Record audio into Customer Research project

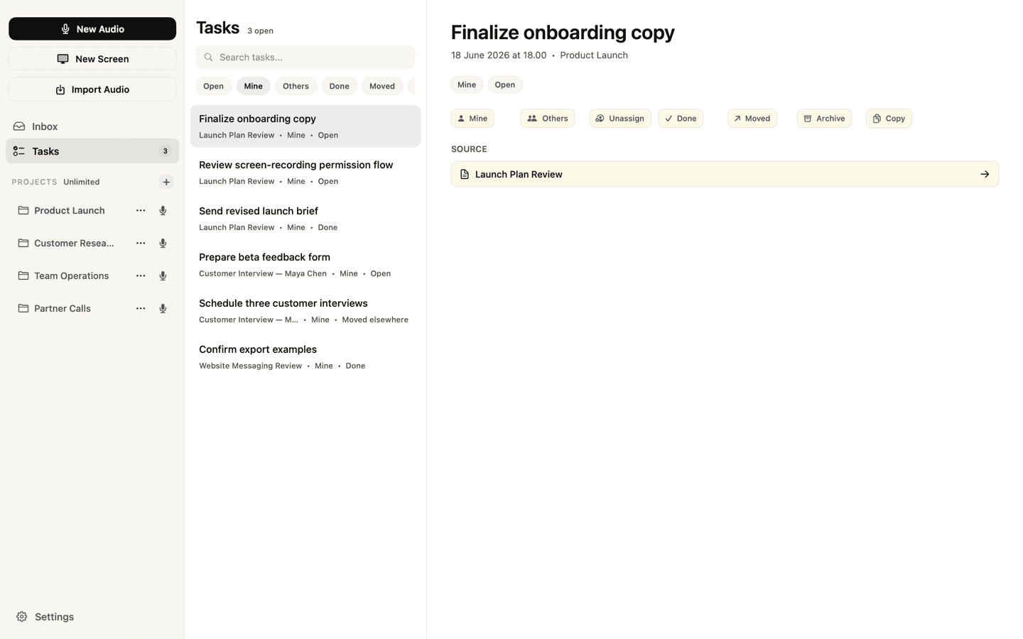click(x=163, y=243)
